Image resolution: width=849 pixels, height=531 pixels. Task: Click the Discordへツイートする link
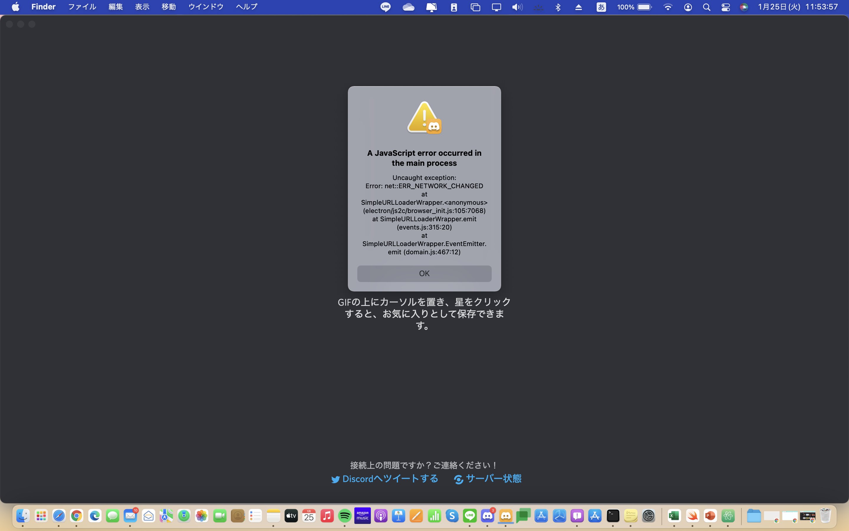click(384, 479)
